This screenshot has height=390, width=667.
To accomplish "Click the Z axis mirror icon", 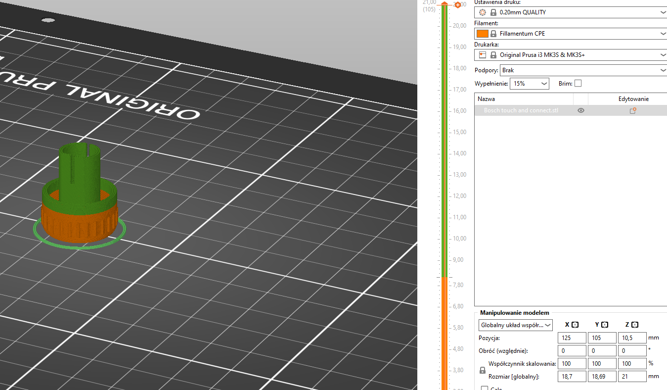I will point(635,325).
